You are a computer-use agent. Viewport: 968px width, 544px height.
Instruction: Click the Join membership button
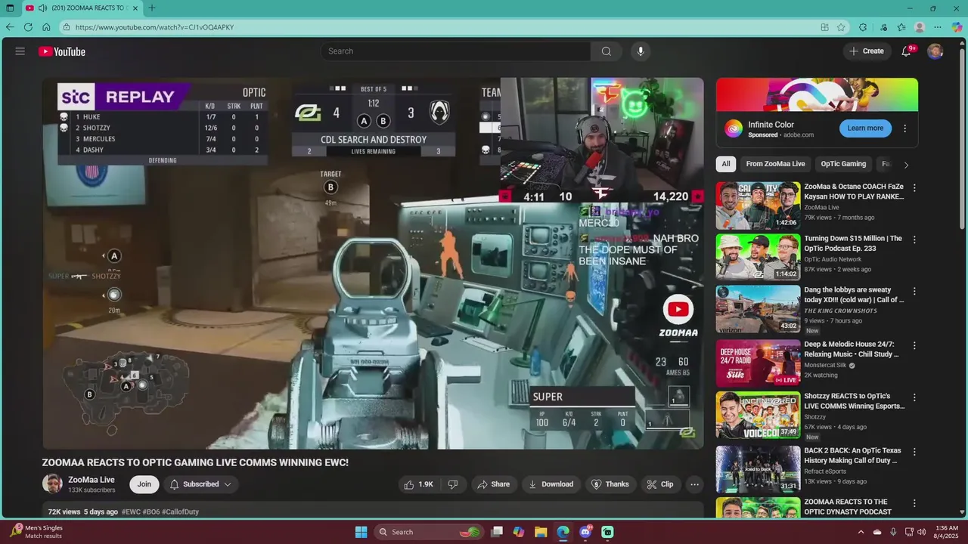click(x=144, y=484)
